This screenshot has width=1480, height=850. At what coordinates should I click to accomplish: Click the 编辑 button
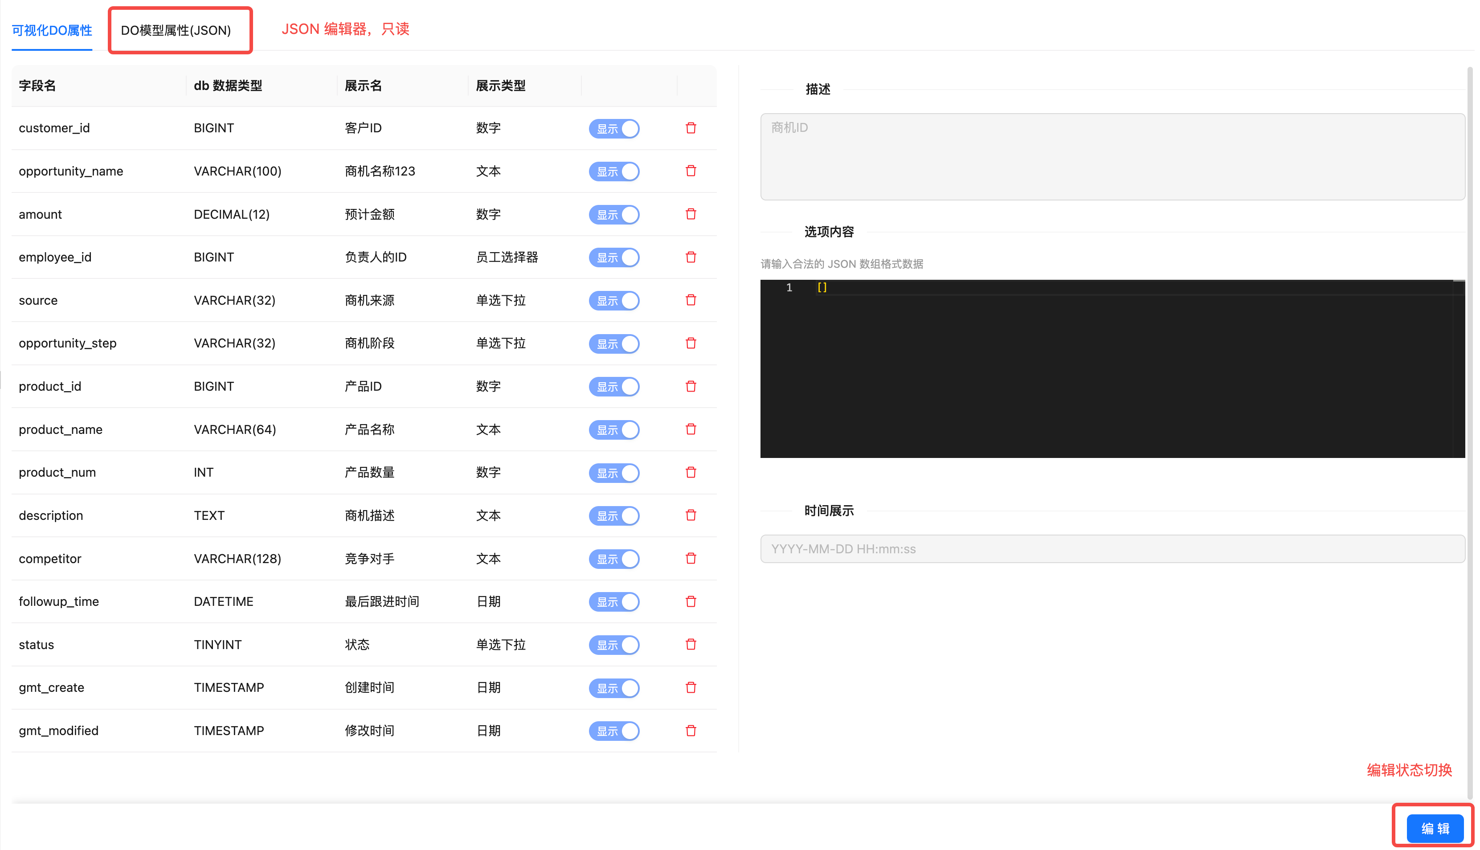(x=1435, y=829)
